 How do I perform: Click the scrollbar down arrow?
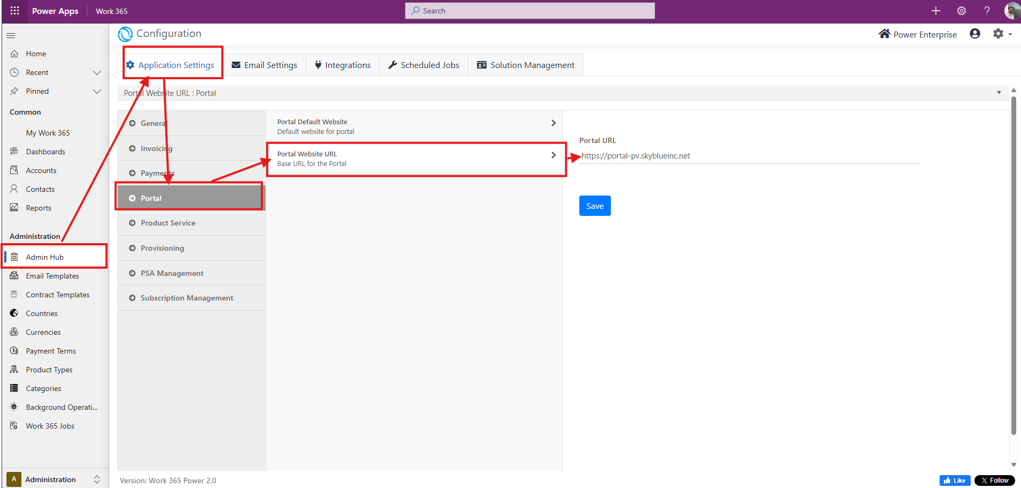(1014, 464)
